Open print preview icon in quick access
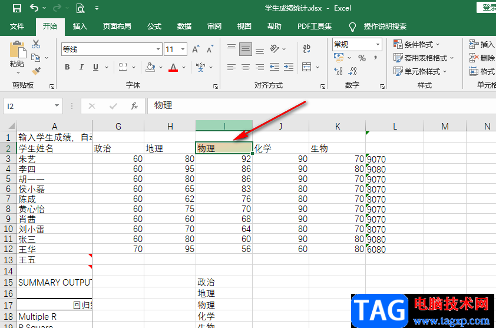 [80, 8]
